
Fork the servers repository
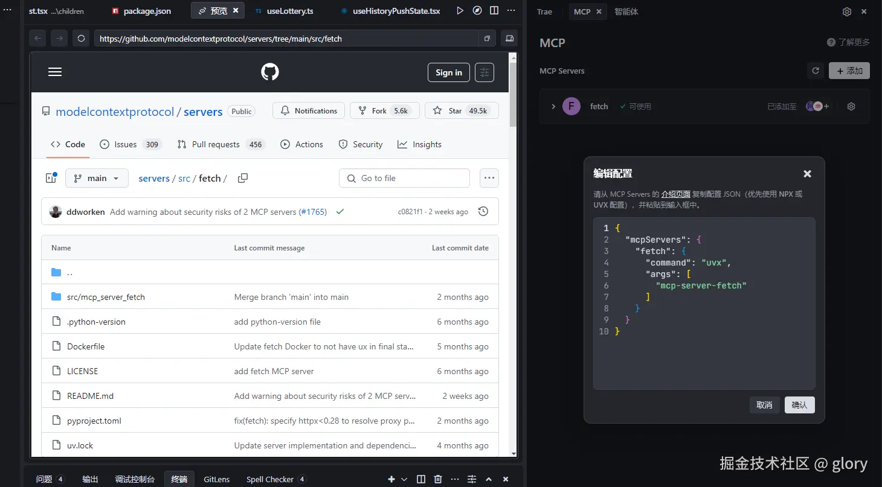[x=384, y=111]
